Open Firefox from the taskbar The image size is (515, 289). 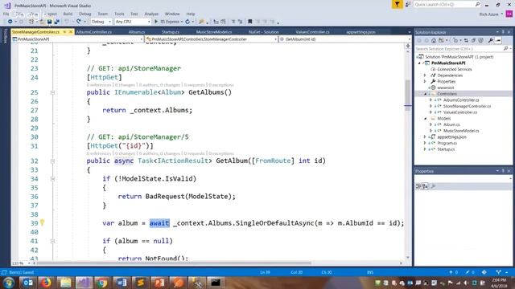pos(46,283)
